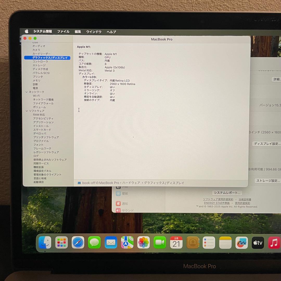Open the Calendar app showing 21

pyautogui.click(x=176, y=242)
